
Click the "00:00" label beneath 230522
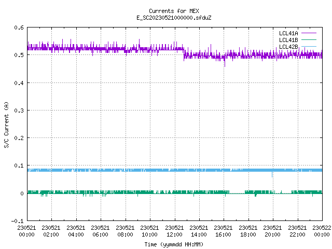pos(322,234)
